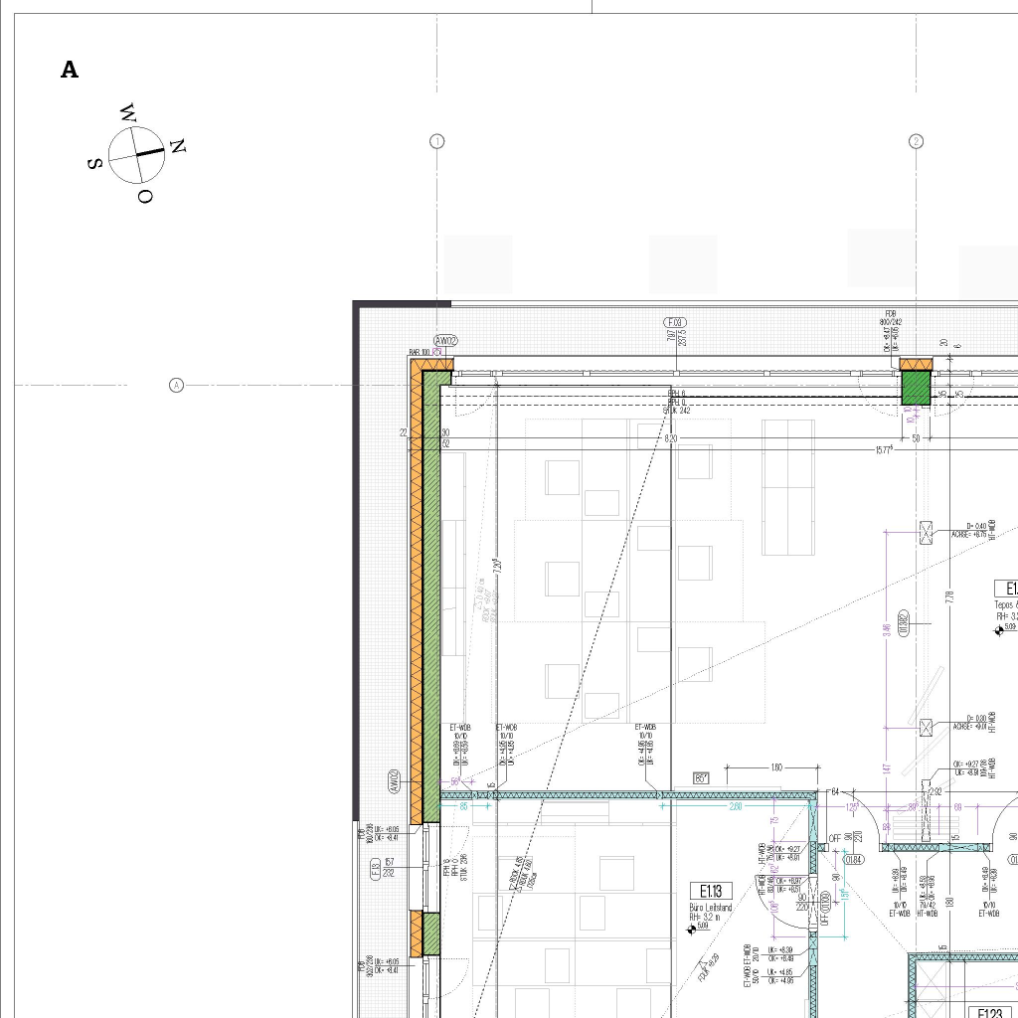This screenshot has width=1018, height=1018.
Task: Click the 'FDUK' diagonal annotation in E1.13
Action: pyautogui.click(x=709, y=967)
